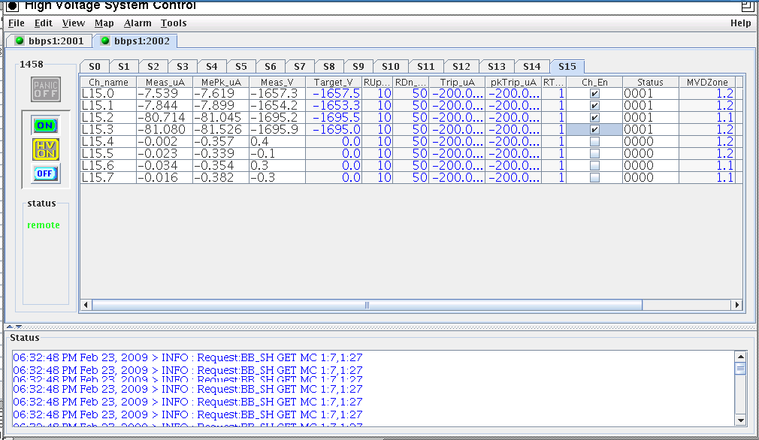Open the Help menu
This screenshot has width=759, height=440.
click(741, 23)
